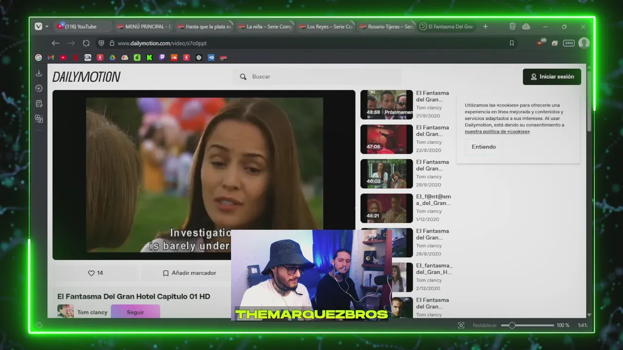623x350 pixels.
Task: Open the Google bookmark shortcut
Action: click(x=38, y=57)
